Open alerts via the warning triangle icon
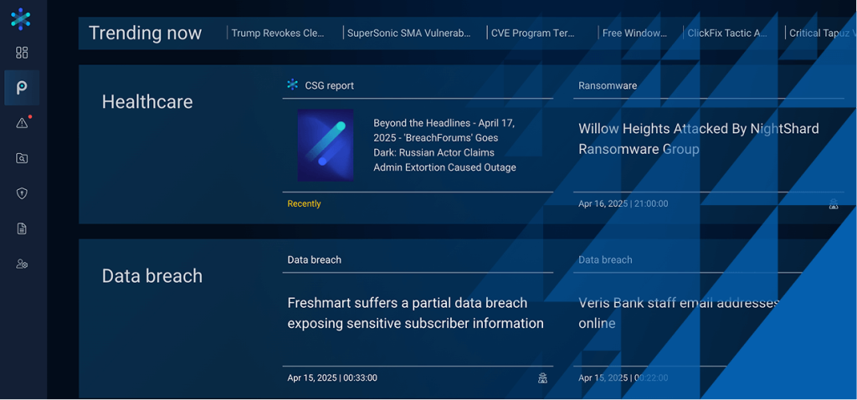 22,123
